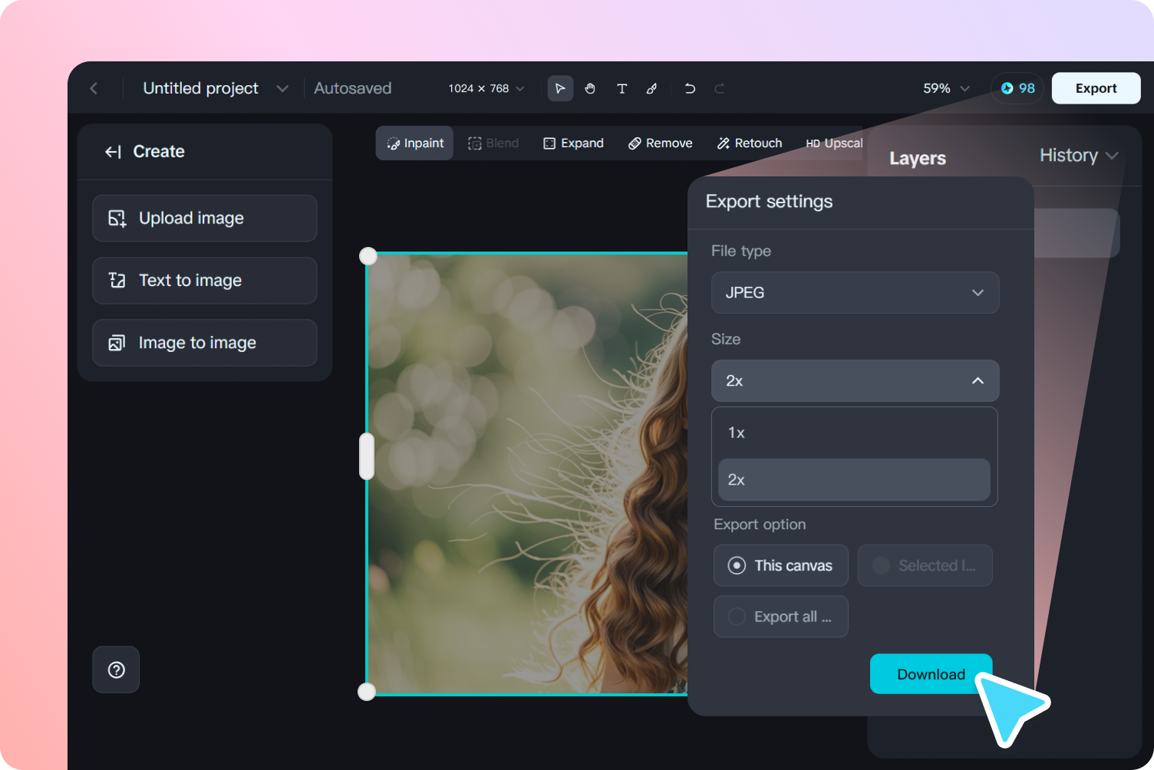The width and height of the screenshot is (1154, 770).
Task: Open the zoom level 59% dropdown
Action: point(945,88)
